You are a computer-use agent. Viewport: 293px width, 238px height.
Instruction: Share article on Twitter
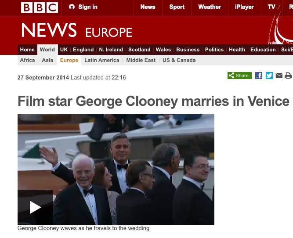tap(269, 76)
